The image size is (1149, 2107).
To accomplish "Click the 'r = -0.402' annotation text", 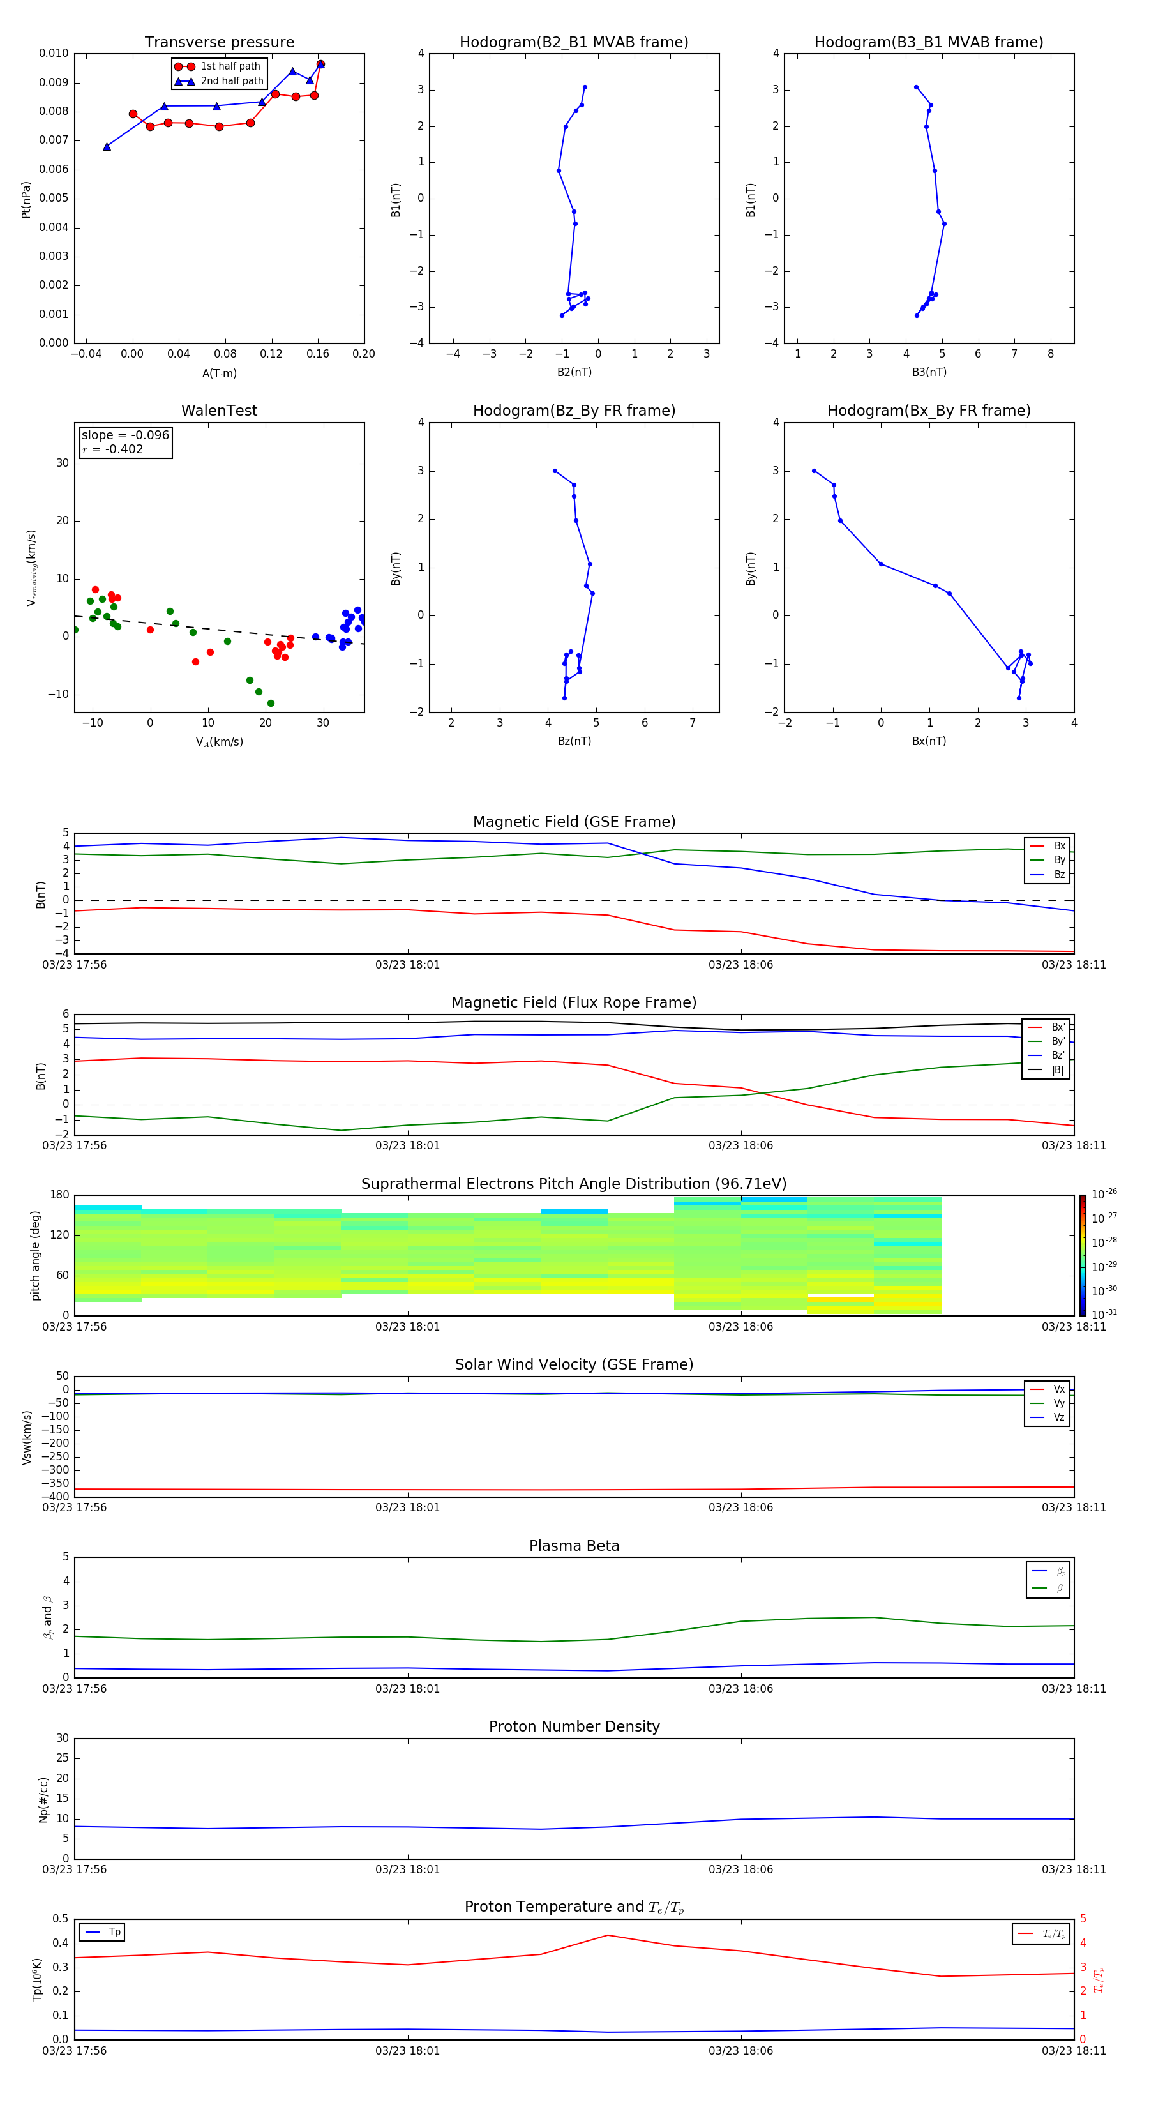I will point(113,449).
